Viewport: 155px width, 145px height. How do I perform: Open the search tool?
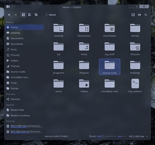tap(146, 15)
